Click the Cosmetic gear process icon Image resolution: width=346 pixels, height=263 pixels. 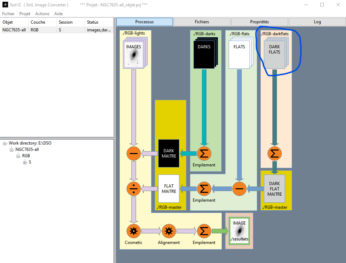click(134, 231)
